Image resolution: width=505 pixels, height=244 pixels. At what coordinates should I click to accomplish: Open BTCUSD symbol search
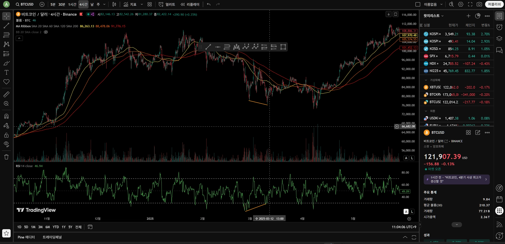click(24, 4)
